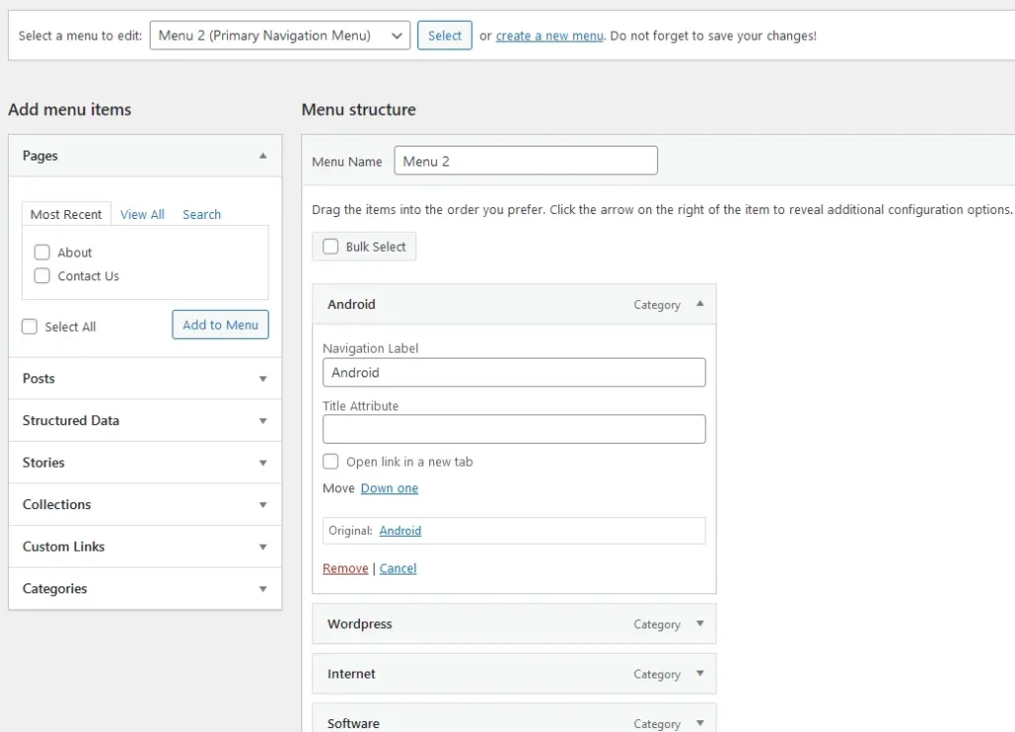The width and height of the screenshot is (1015, 732).
Task: Click the Pages panel heading text
Action: click(x=40, y=156)
